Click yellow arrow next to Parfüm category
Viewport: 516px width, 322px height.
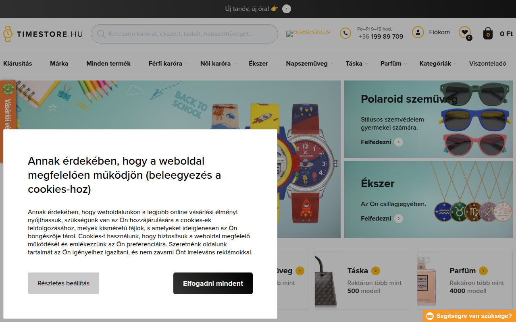pos(483,271)
